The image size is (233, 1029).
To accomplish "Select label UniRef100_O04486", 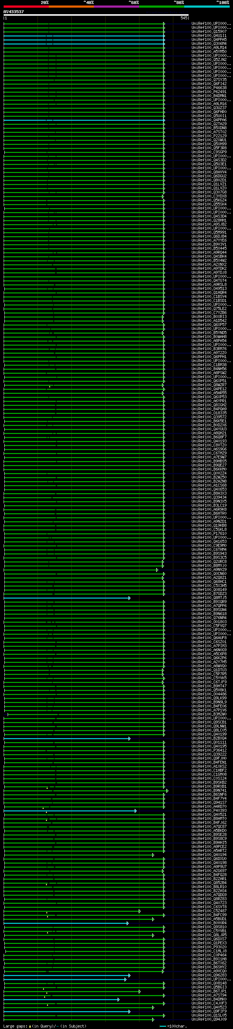I will coord(209,694).
